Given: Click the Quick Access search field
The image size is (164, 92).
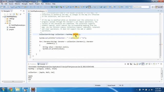Looking at the screenshot, I should 141,7.
